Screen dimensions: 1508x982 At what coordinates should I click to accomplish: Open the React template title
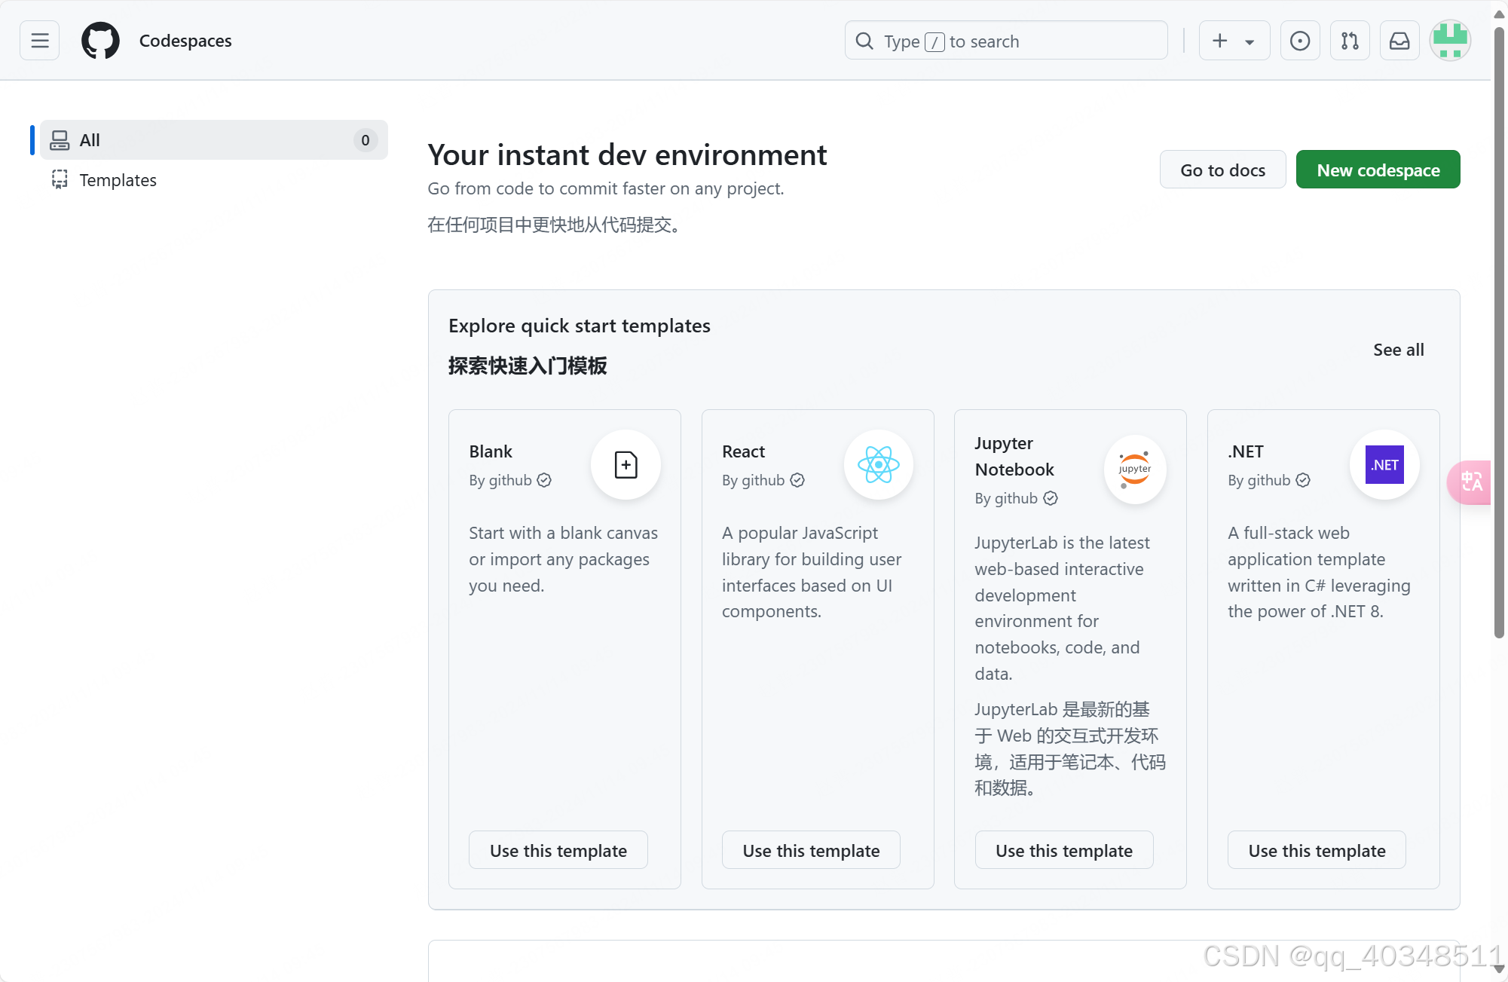tap(743, 451)
